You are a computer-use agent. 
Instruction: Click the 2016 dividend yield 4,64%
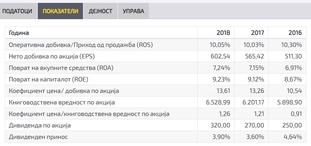tap(293, 137)
